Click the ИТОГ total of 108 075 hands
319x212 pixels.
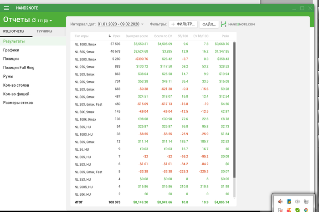tap(114, 202)
